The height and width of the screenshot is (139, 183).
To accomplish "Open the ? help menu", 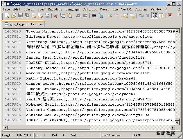I will tap(166, 9).
